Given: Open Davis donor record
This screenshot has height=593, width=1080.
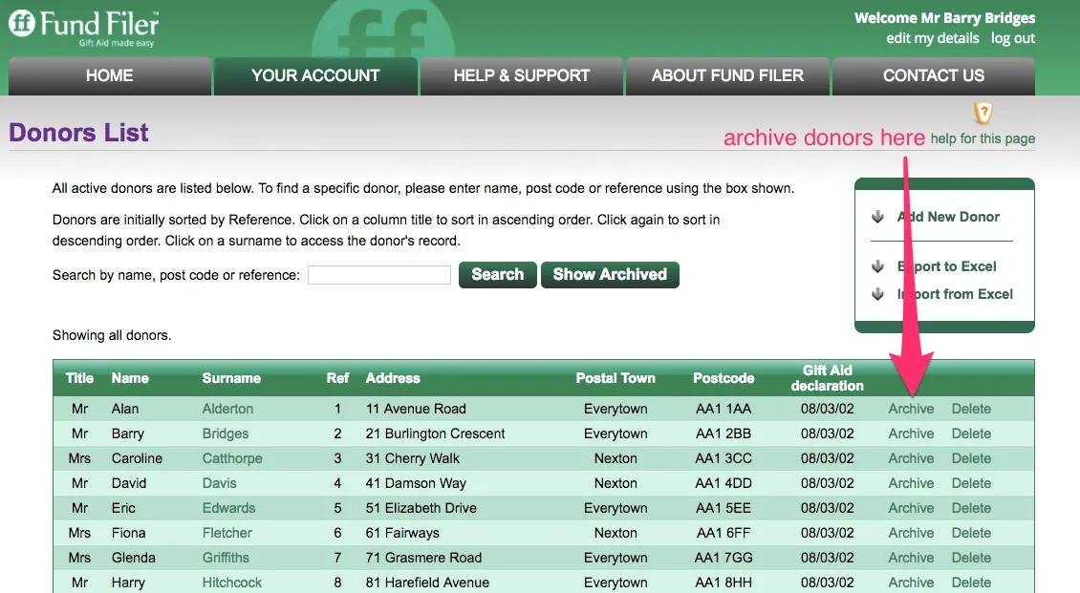Looking at the screenshot, I should tap(219, 483).
